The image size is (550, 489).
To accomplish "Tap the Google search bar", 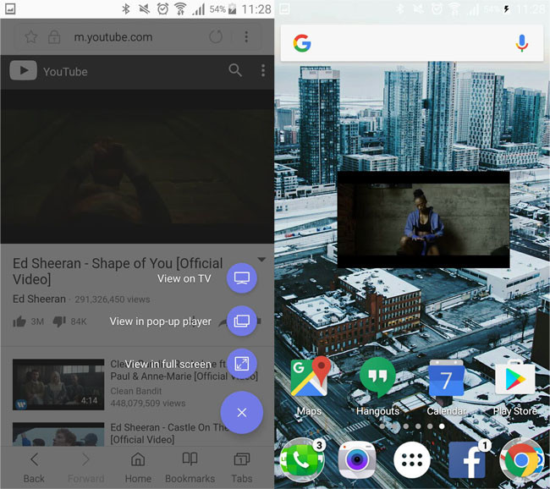I will click(412, 43).
